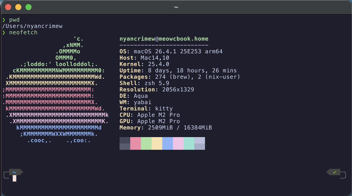Viewport: 352px width, 196px height.
Task: Click the green checkmark status segment
Action: tap(334, 172)
